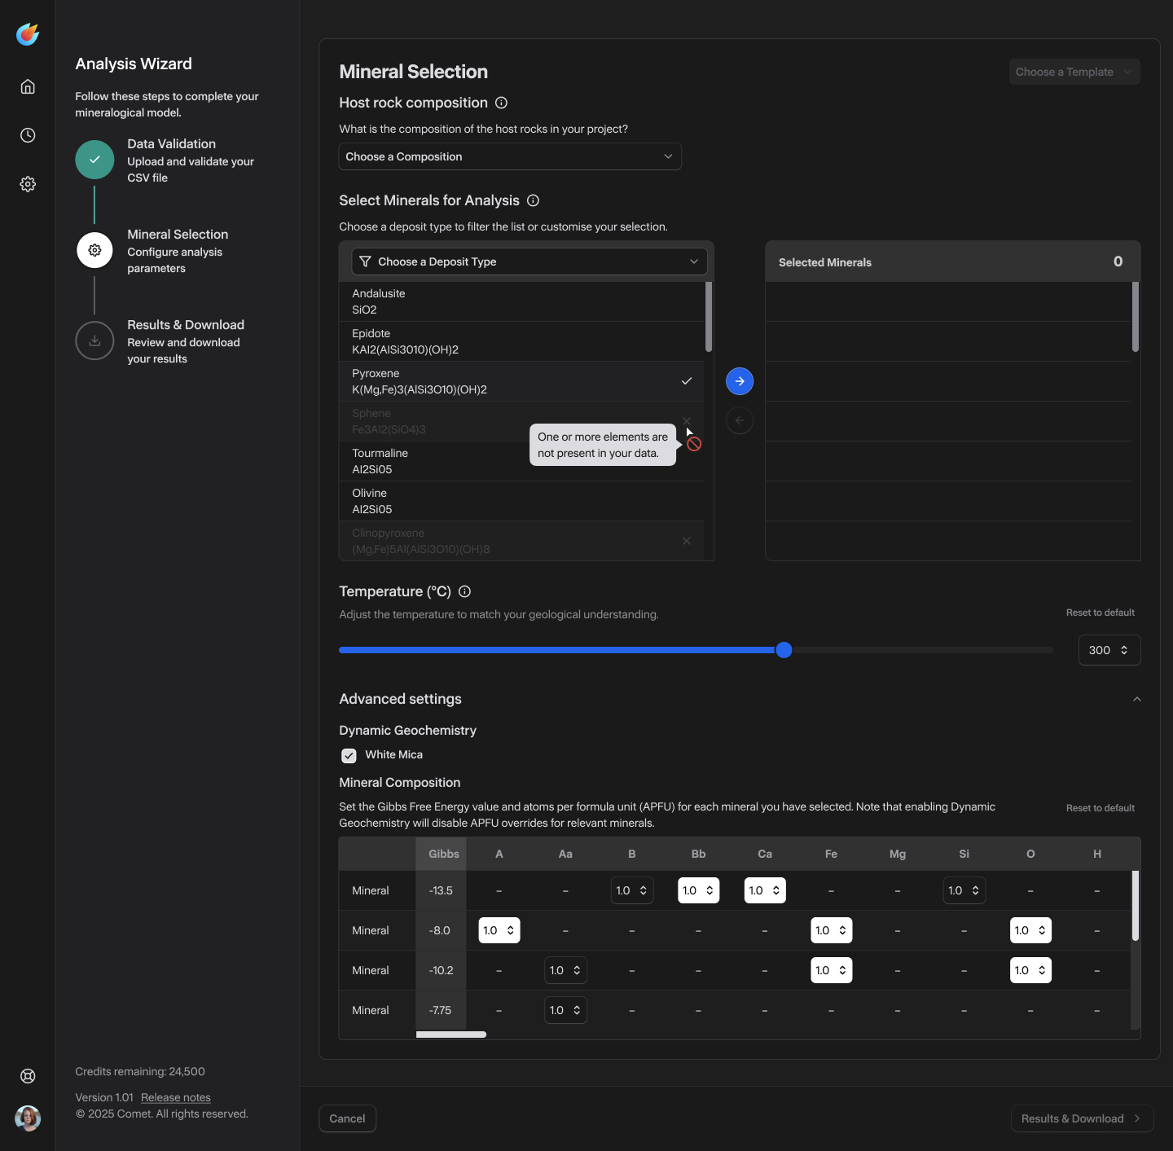Click the checkmark on the Pyroxene row
Viewport: 1173px width, 1151px height.
point(687,381)
